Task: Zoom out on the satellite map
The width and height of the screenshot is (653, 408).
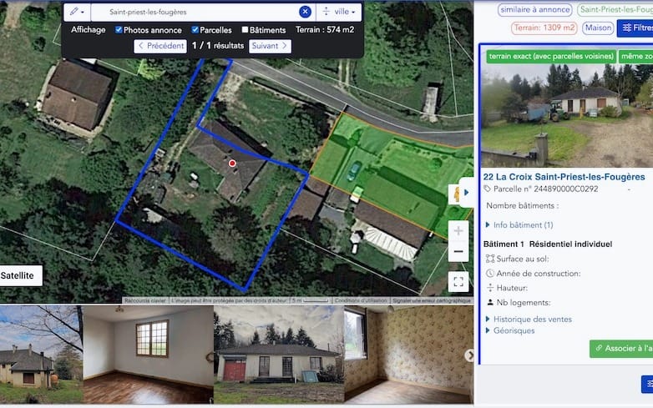Action: [x=458, y=251]
